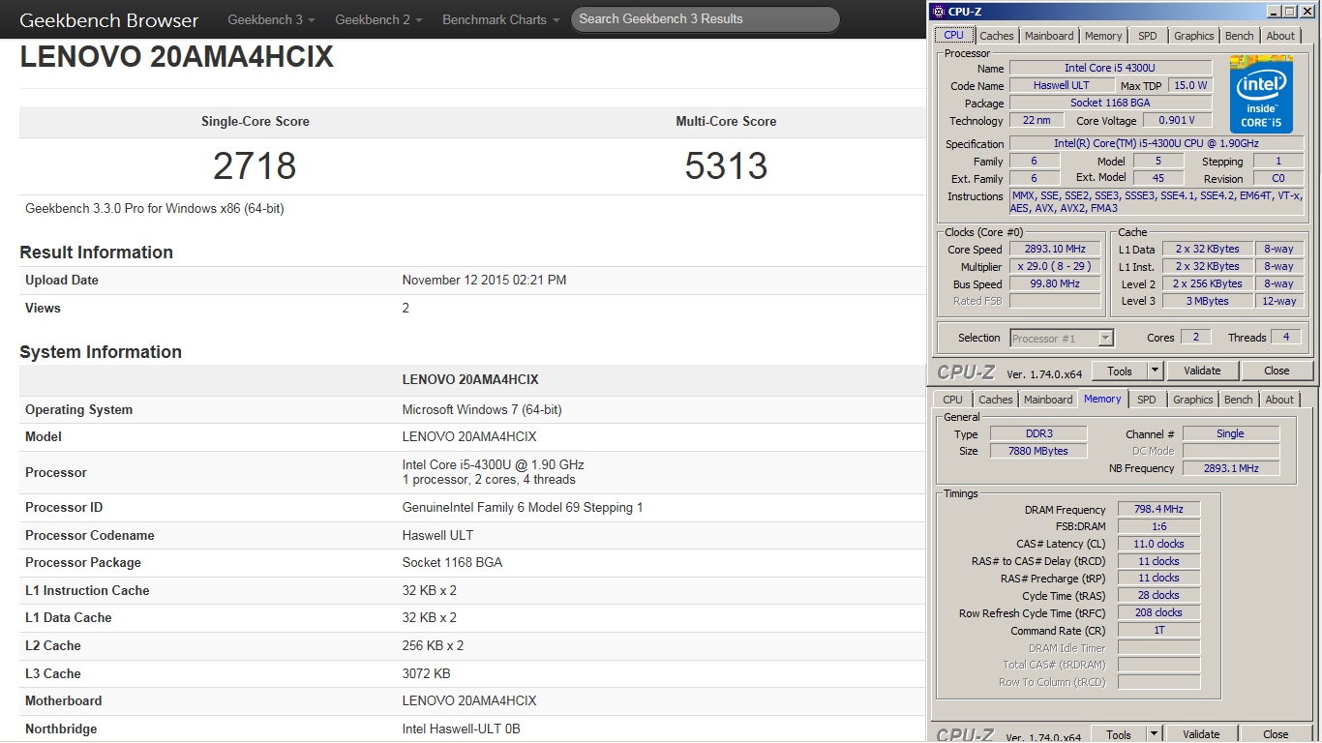Click the single-core score 2718

255,166
